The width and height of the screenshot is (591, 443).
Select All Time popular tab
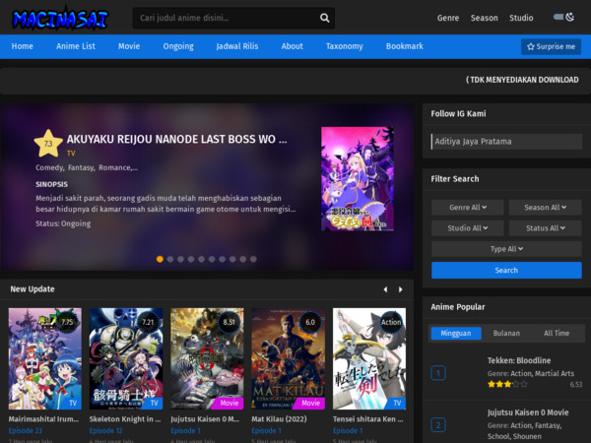(x=557, y=333)
